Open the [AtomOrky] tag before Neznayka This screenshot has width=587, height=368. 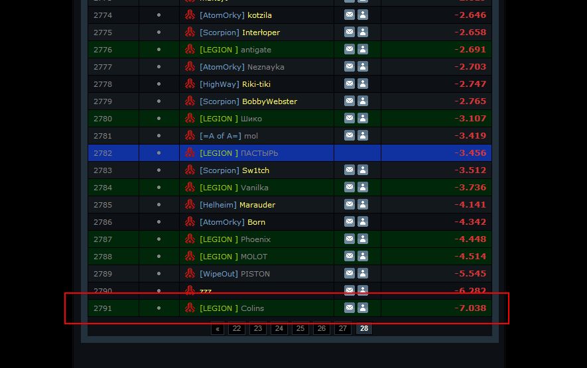click(x=222, y=67)
